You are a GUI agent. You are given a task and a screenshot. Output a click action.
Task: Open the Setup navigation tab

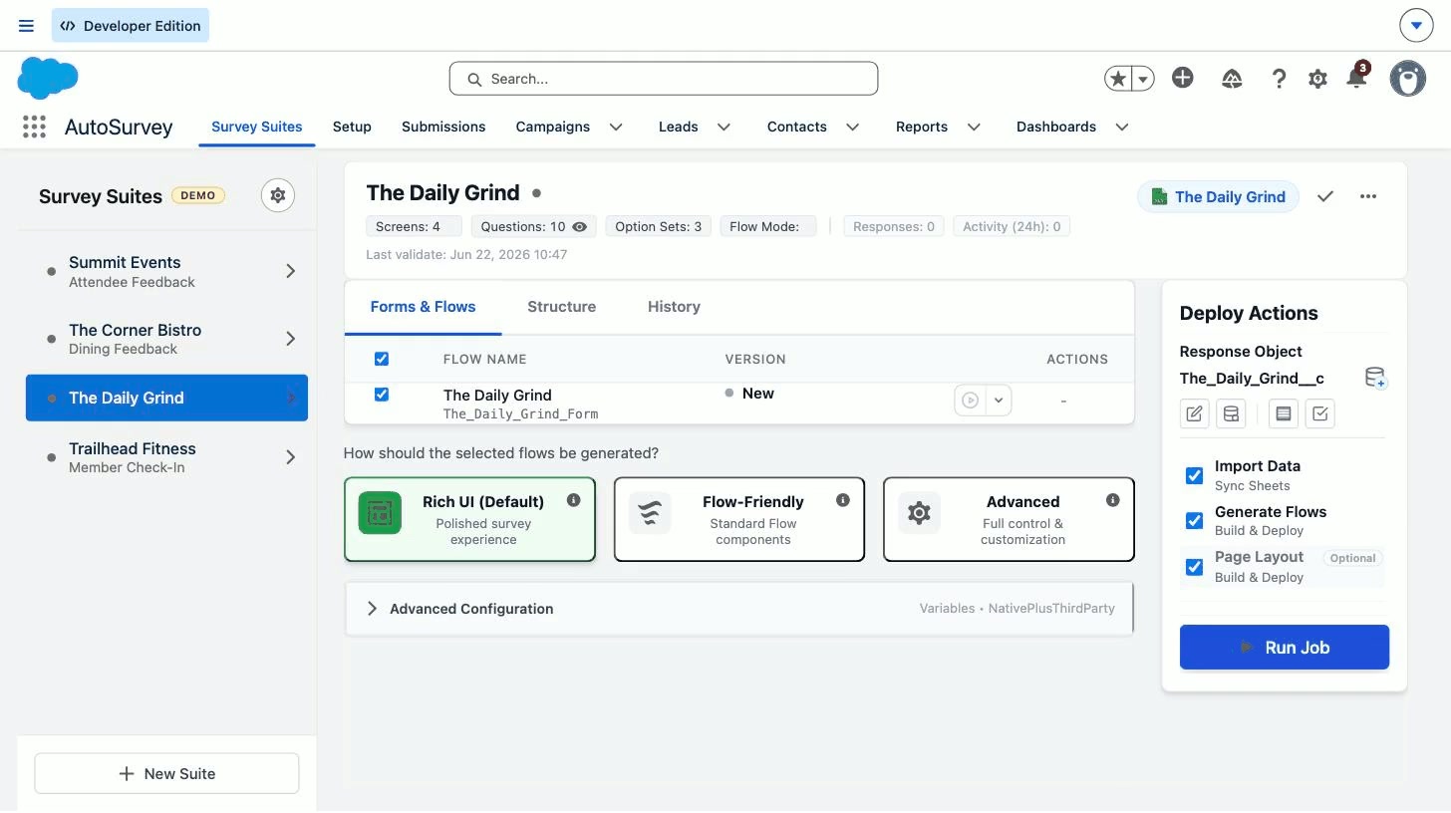point(352,127)
